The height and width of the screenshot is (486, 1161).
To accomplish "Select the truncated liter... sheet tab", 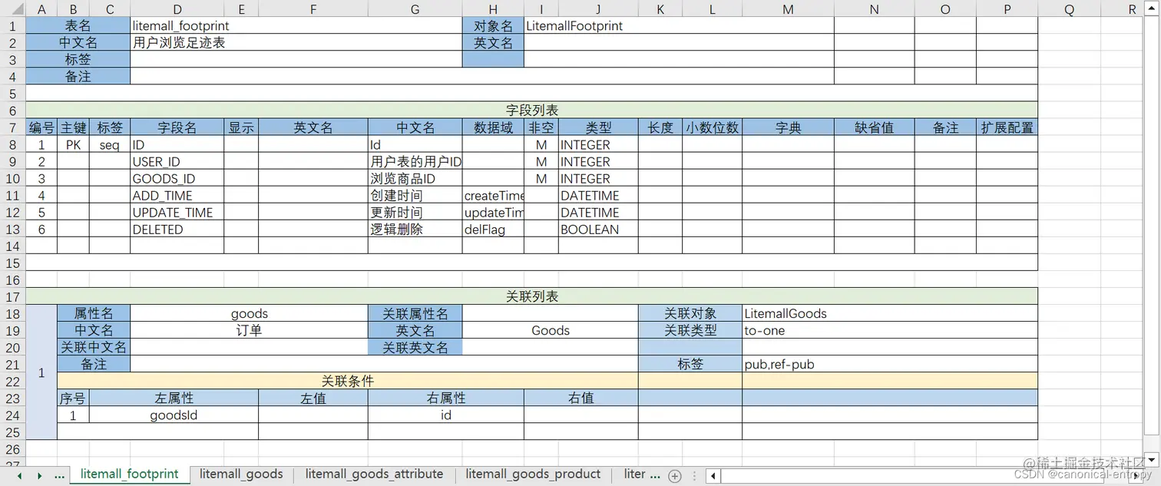I will (x=640, y=474).
